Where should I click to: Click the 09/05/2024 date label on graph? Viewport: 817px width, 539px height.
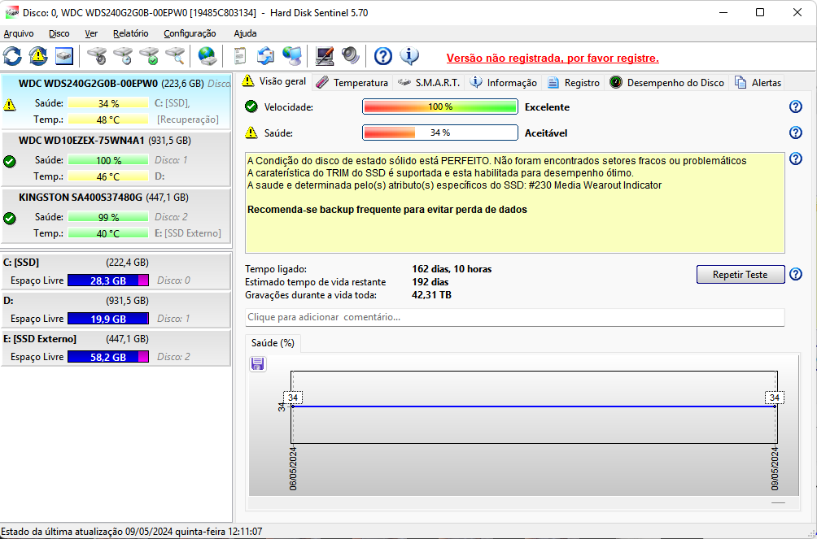point(775,468)
